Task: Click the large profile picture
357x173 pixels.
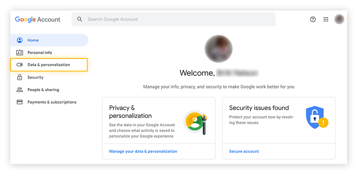Action: 218,48
